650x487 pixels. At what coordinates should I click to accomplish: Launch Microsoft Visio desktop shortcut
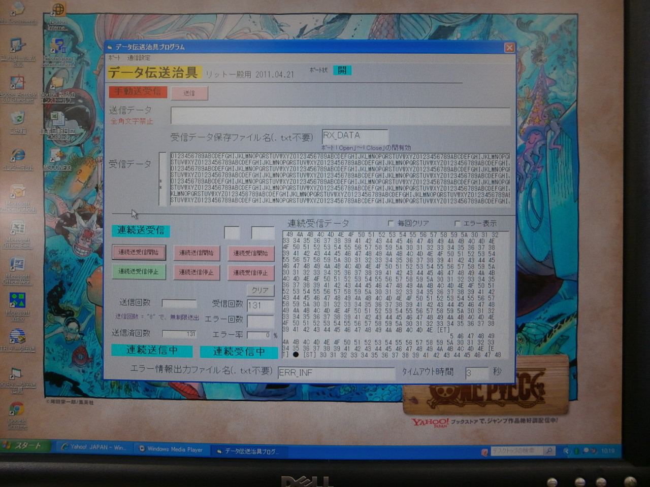point(18,307)
